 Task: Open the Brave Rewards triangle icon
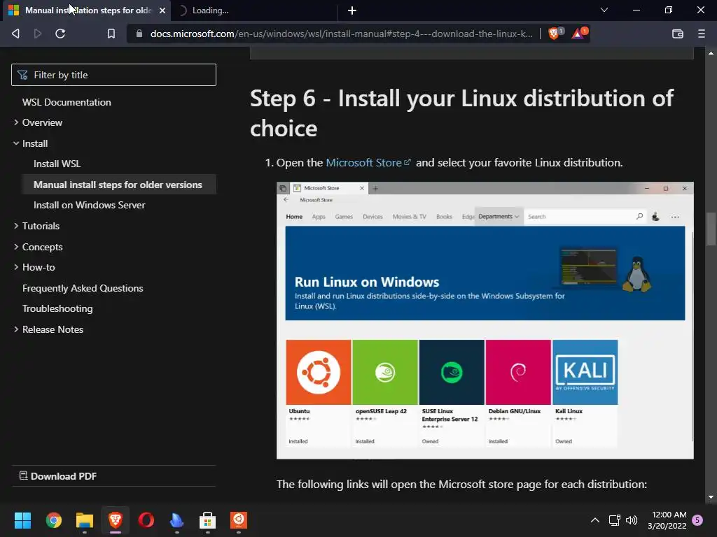(578, 34)
